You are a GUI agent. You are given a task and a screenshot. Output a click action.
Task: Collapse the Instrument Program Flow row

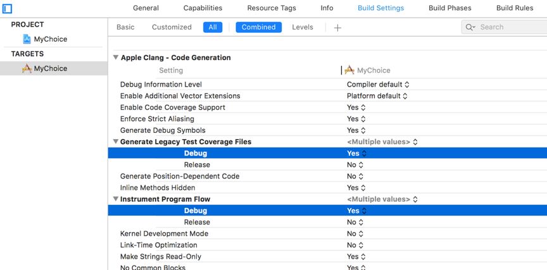coord(116,199)
